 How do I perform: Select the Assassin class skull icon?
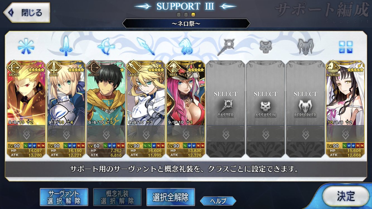click(x=265, y=46)
